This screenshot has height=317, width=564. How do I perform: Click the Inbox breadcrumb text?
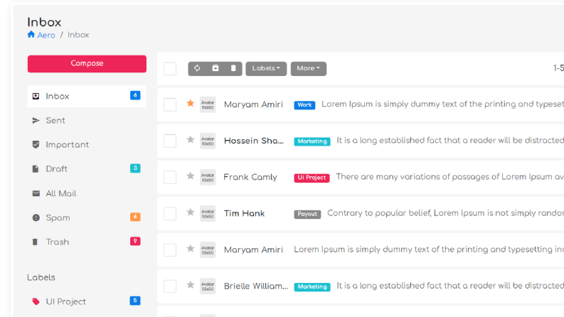tap(78, 35)
